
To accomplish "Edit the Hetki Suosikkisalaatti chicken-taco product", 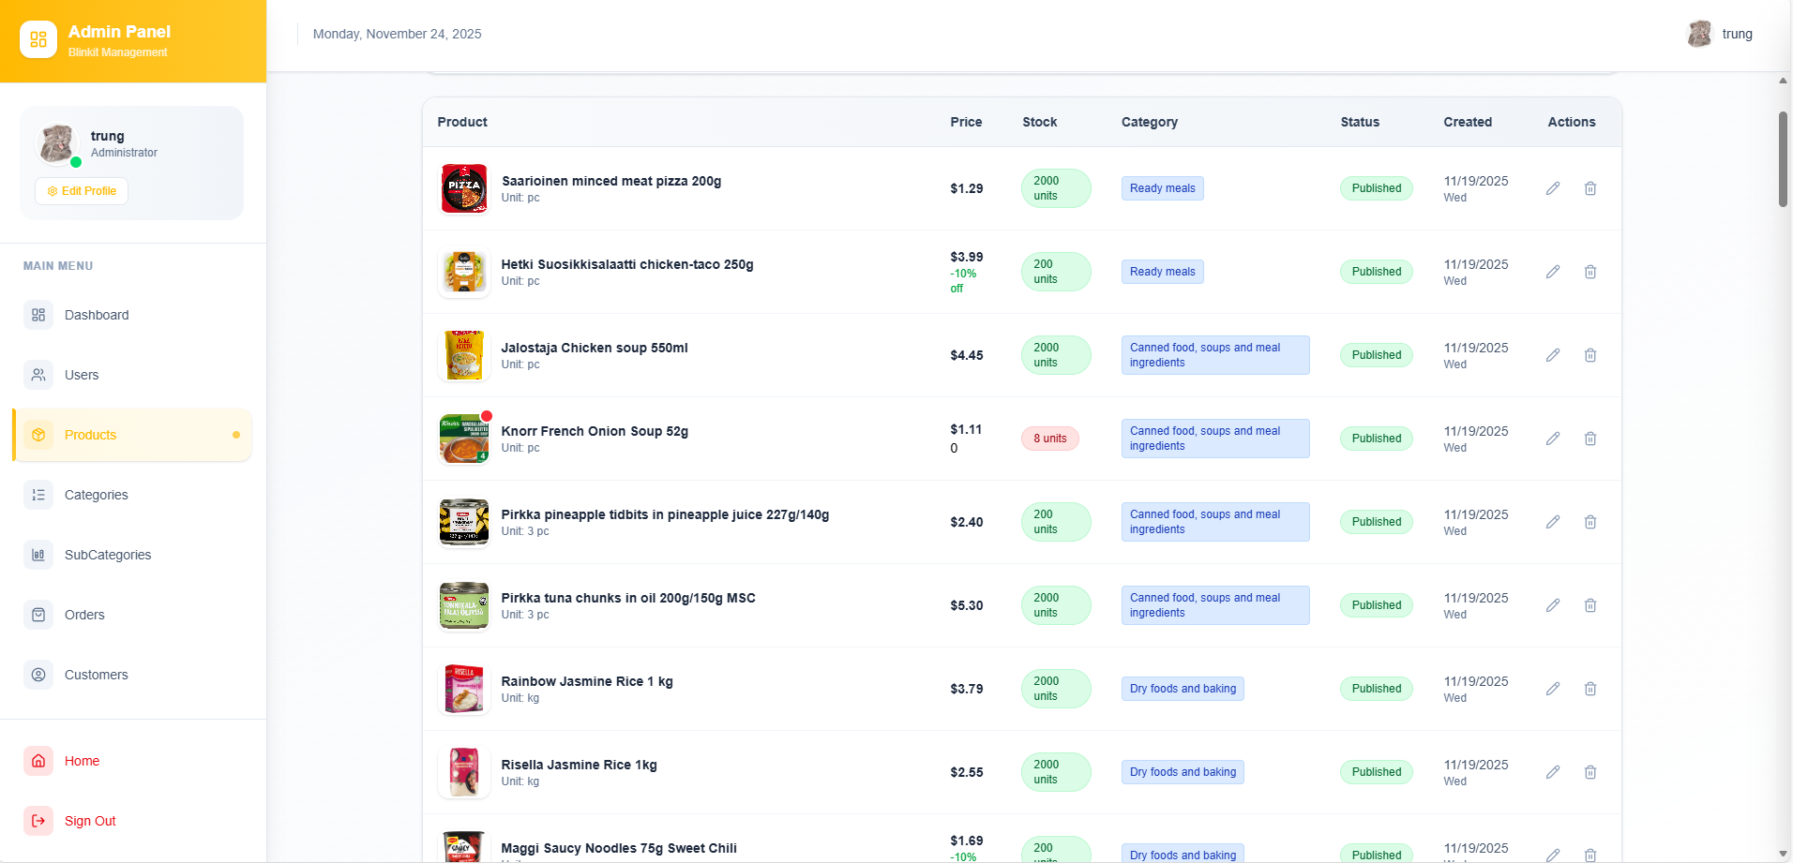I will pyautogui.click(x=1553, y=272).
